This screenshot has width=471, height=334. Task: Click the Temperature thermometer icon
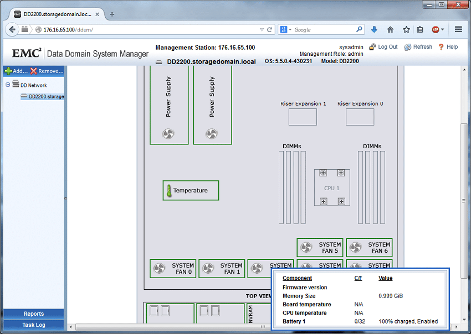pyautogui.click(x=169, y=190)
